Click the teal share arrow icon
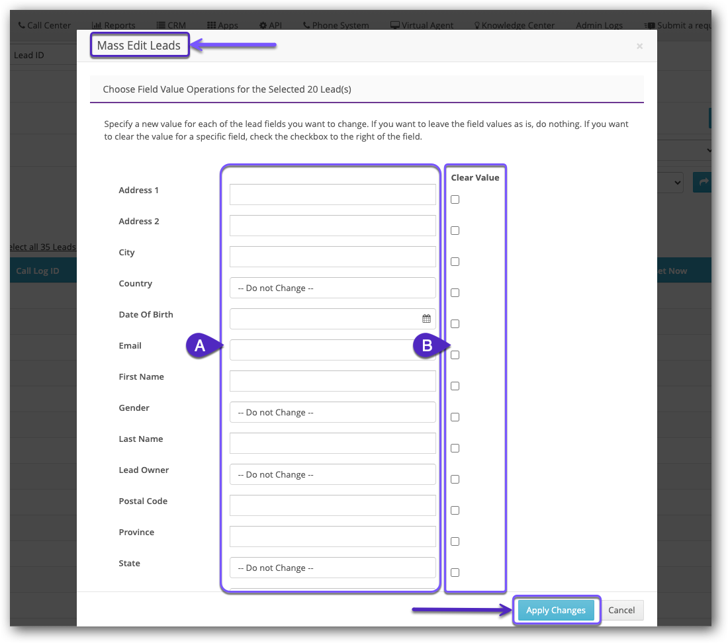728x643 pixels. 702,183
